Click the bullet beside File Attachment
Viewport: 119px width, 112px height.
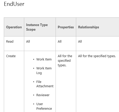34,82
